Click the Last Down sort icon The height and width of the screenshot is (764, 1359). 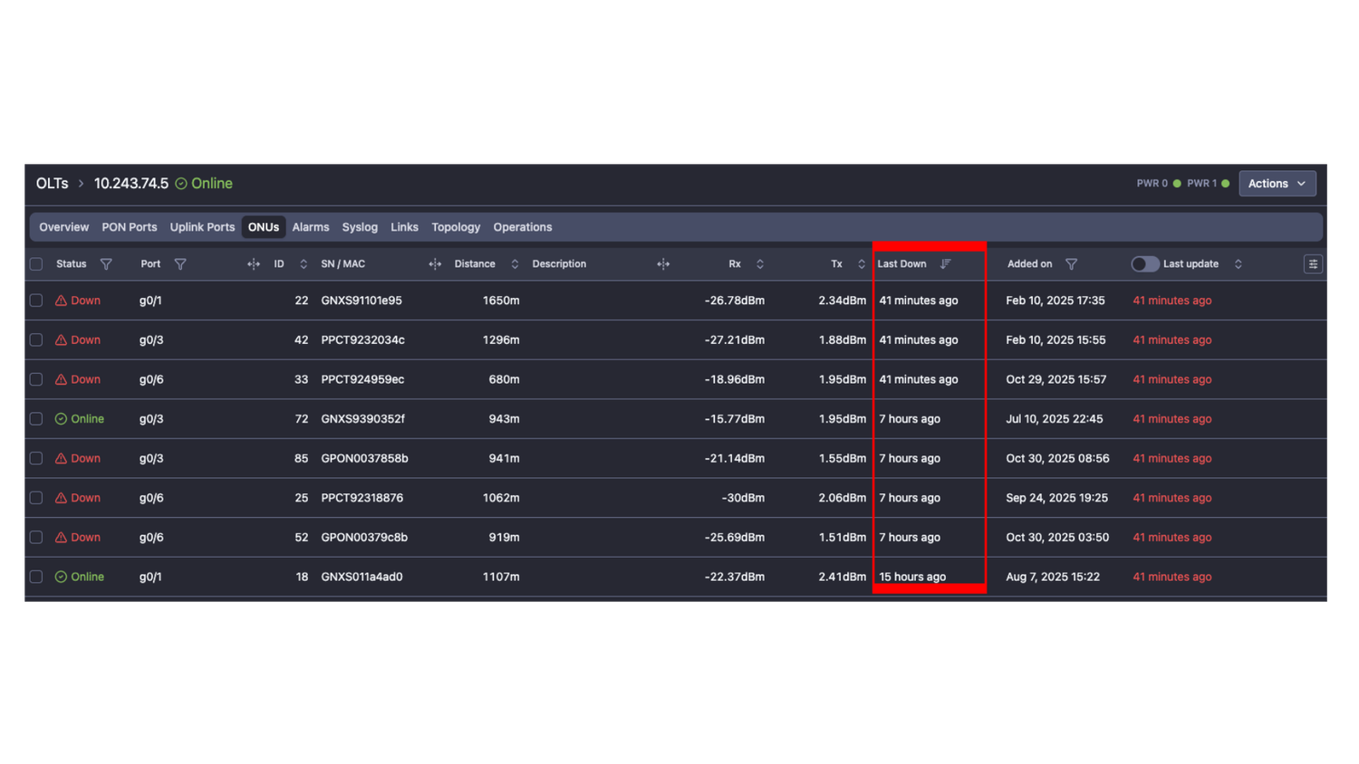(945, 264)
